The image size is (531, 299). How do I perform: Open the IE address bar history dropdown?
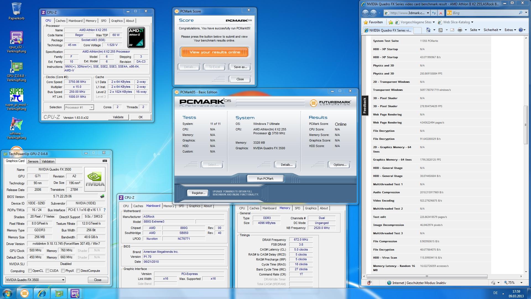coord(428,13)
